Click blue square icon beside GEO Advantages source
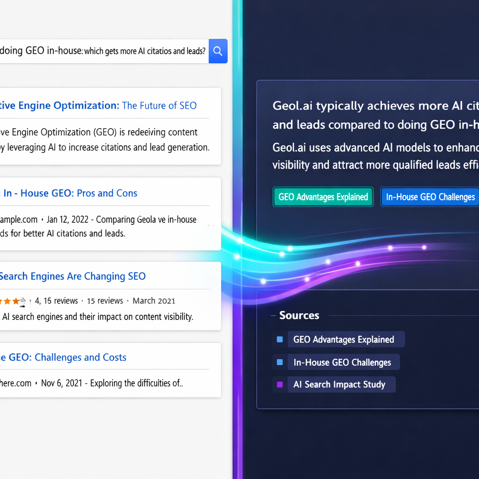 (280, 340)
